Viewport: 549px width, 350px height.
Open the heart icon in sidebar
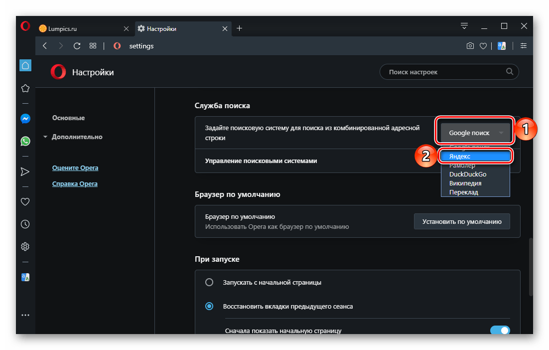(x=25, y=202)
